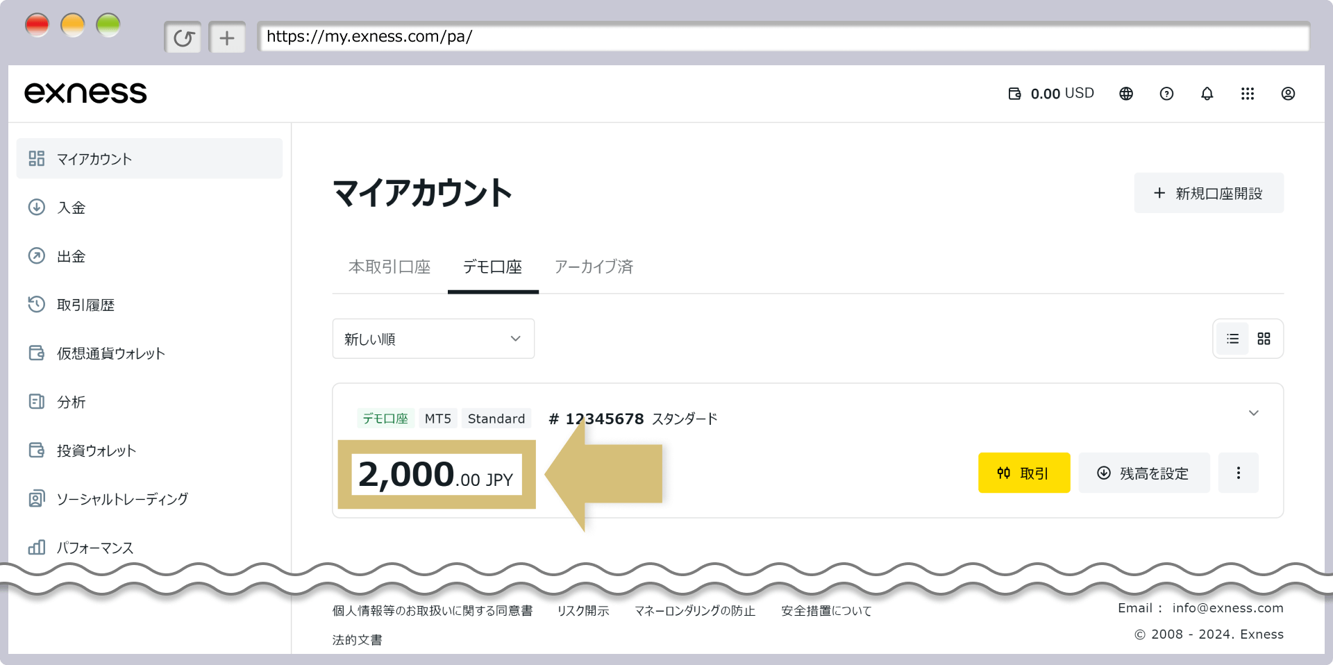Viewport: 1333px width, 665px height.
Task: Open the 法的文書 link
Action: 357,639
